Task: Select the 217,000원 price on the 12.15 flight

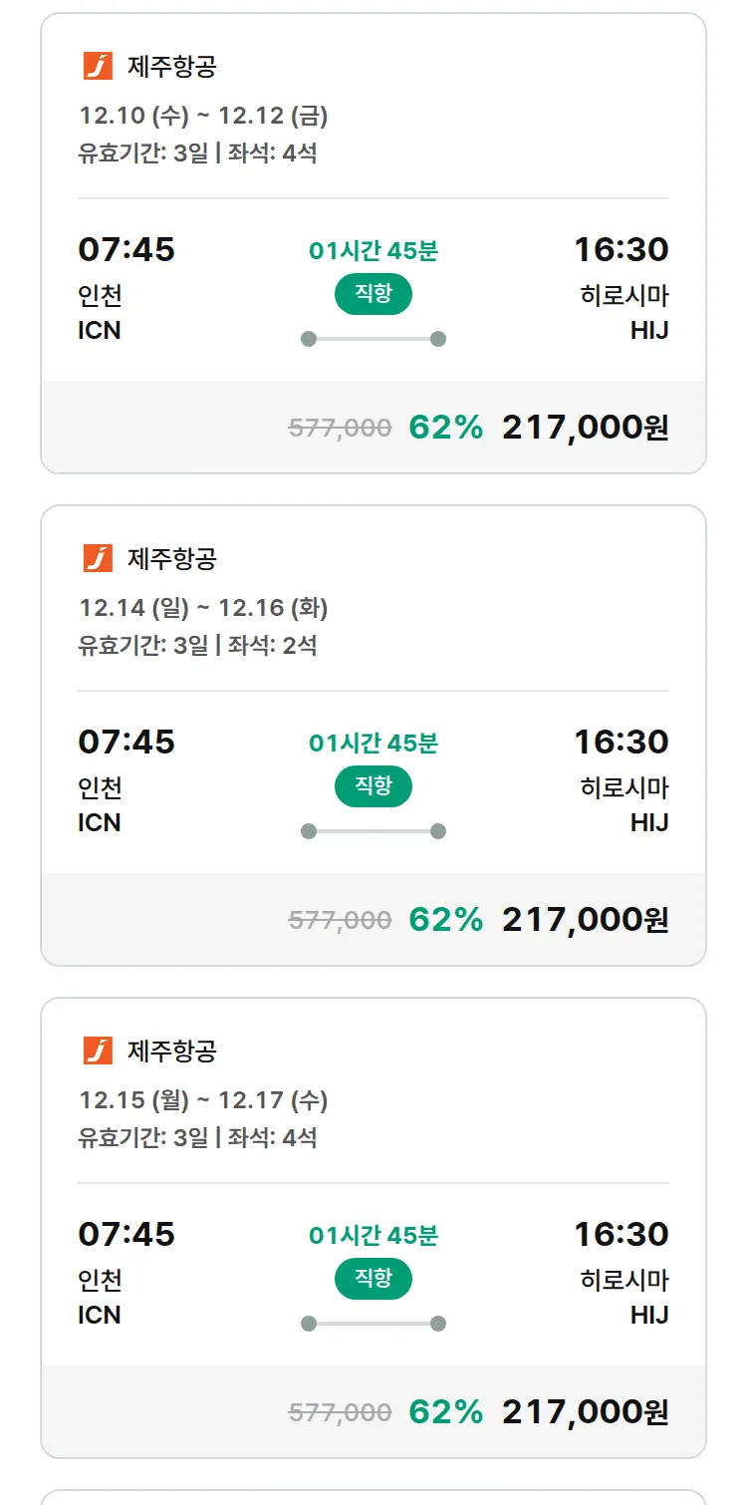Action: (585, 1412)
